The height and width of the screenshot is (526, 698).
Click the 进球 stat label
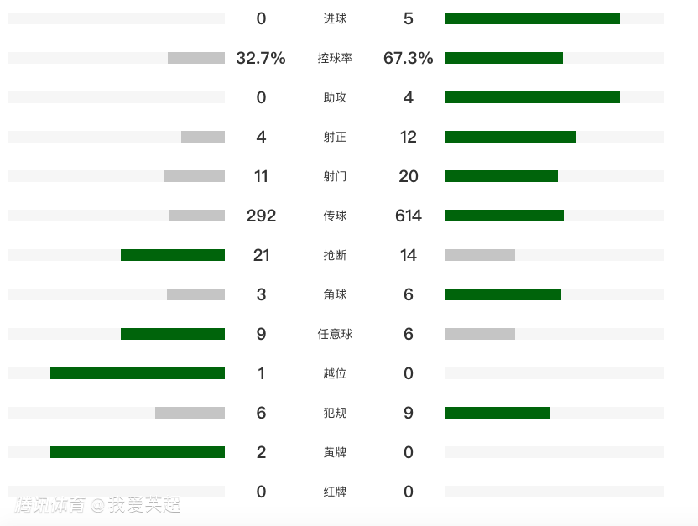click(335, 18)
